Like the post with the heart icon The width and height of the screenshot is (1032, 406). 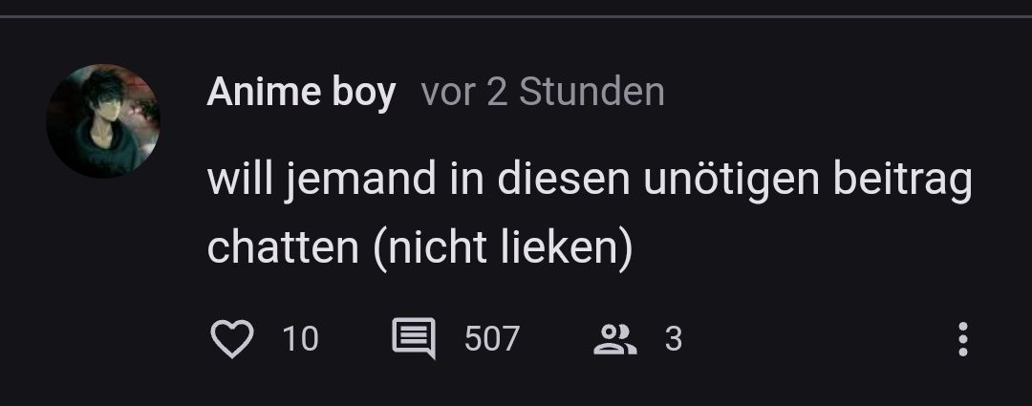click(231, 339)
